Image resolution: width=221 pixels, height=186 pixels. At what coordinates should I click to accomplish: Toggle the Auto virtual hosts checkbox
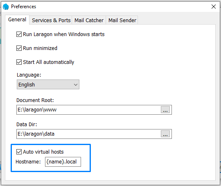click(19, 152)
